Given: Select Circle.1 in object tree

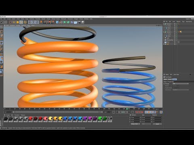Looking at the screenshot, I should (168, 30).
